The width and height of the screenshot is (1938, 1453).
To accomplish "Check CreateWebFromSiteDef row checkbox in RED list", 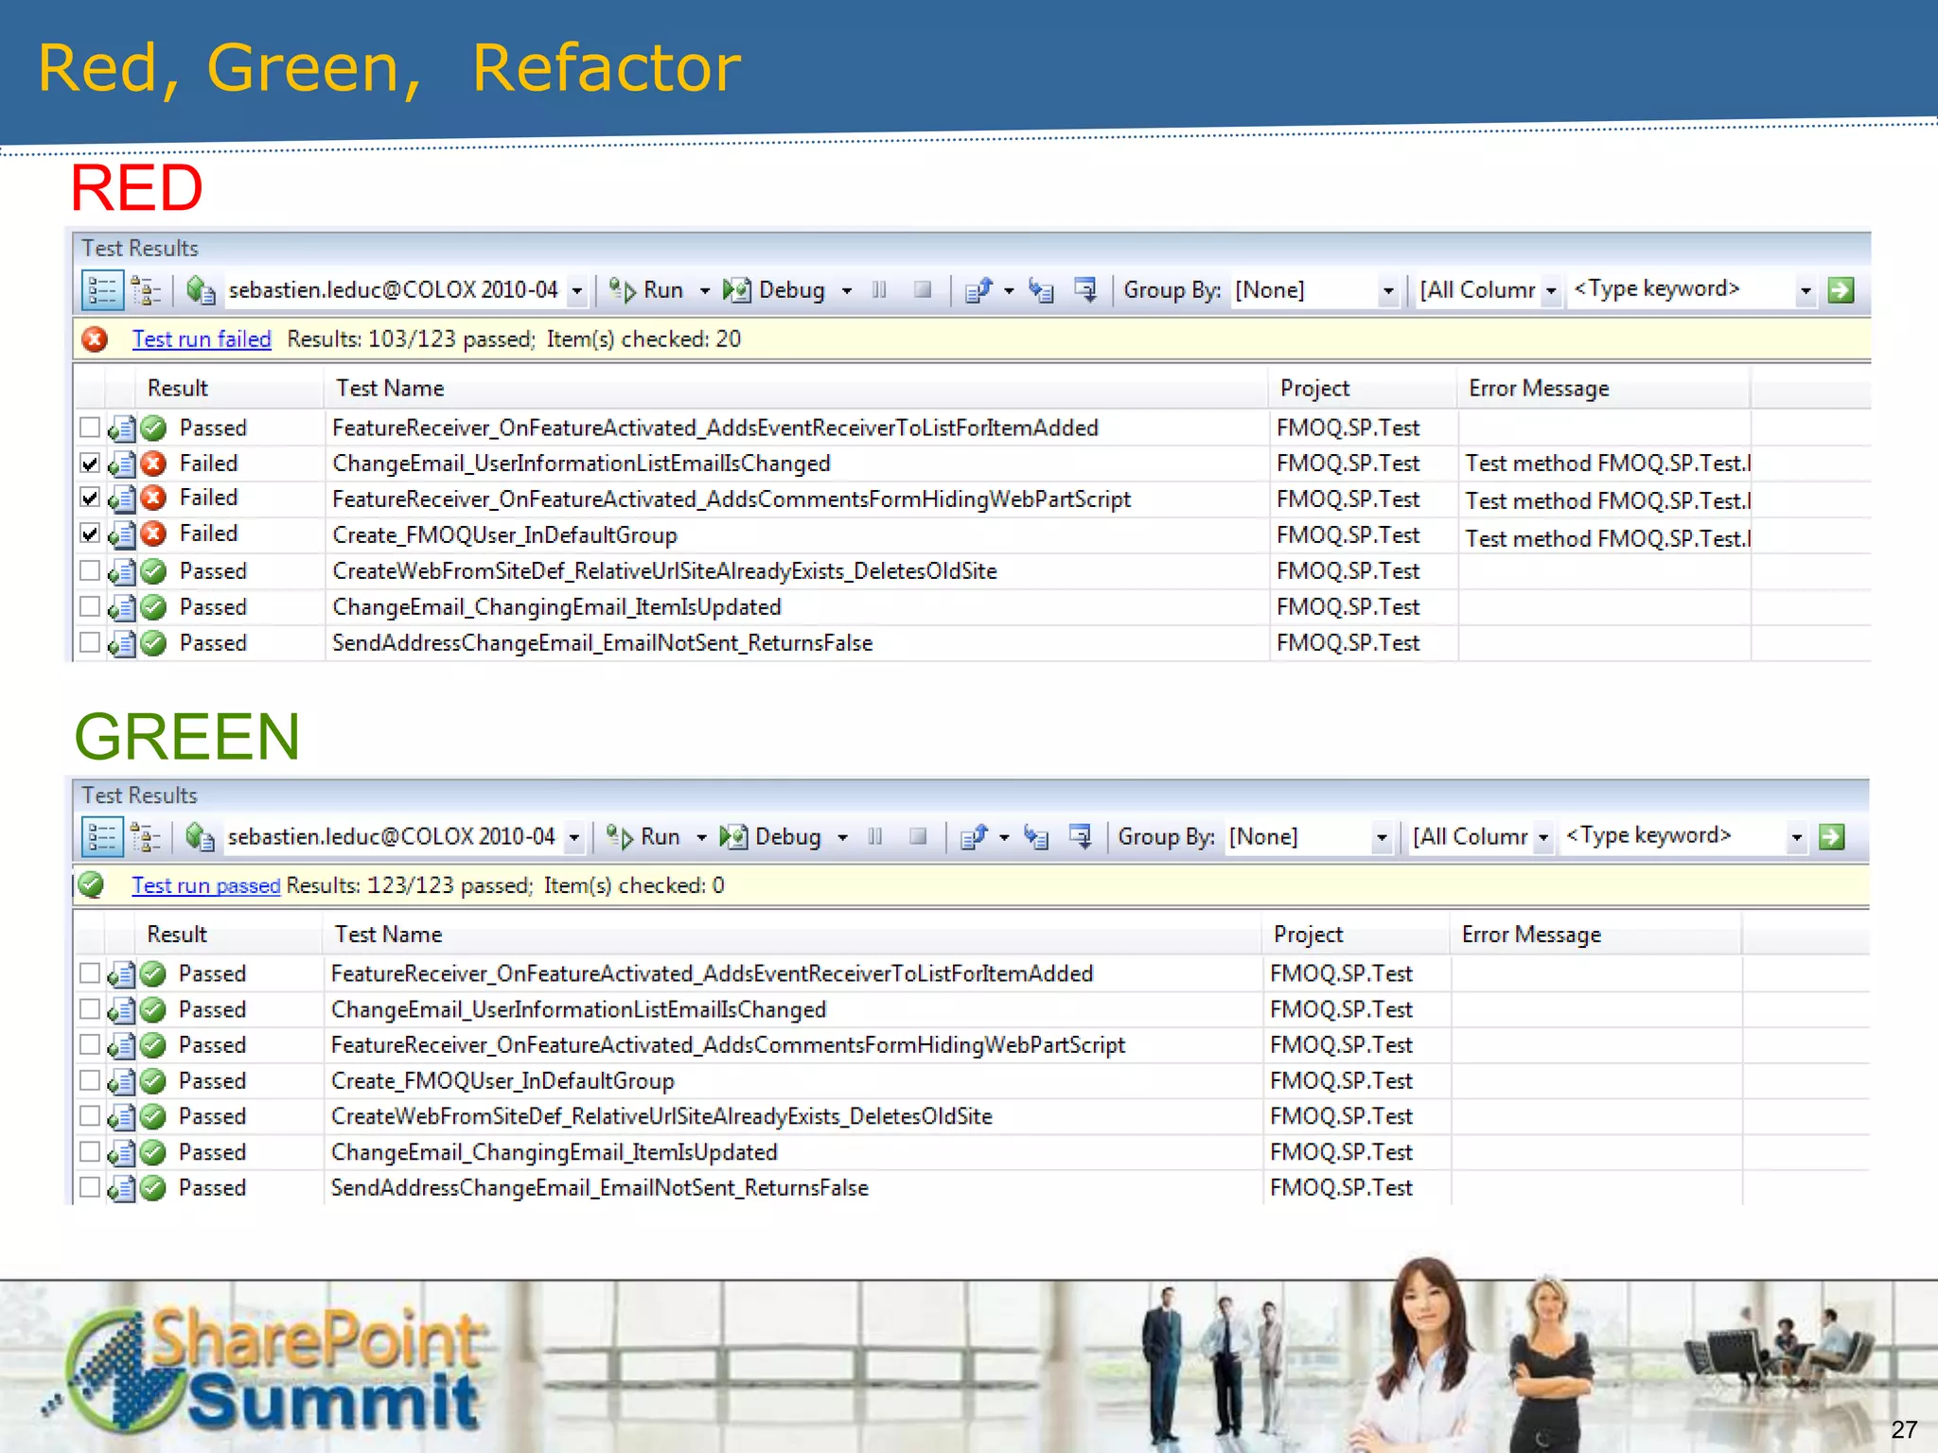I will click(90, 570).
